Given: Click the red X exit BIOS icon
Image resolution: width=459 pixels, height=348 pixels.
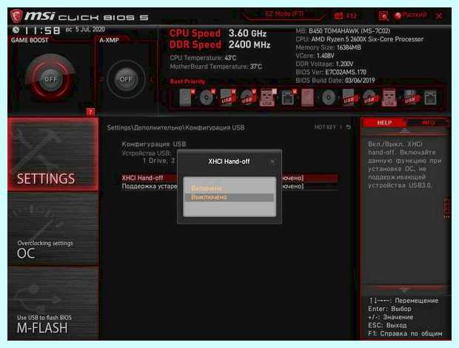Looking at the screenshot, I should point(438,16).
